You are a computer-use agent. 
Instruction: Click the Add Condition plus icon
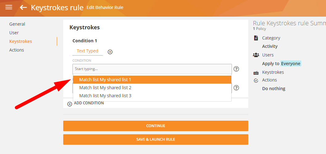pos(70,104)
